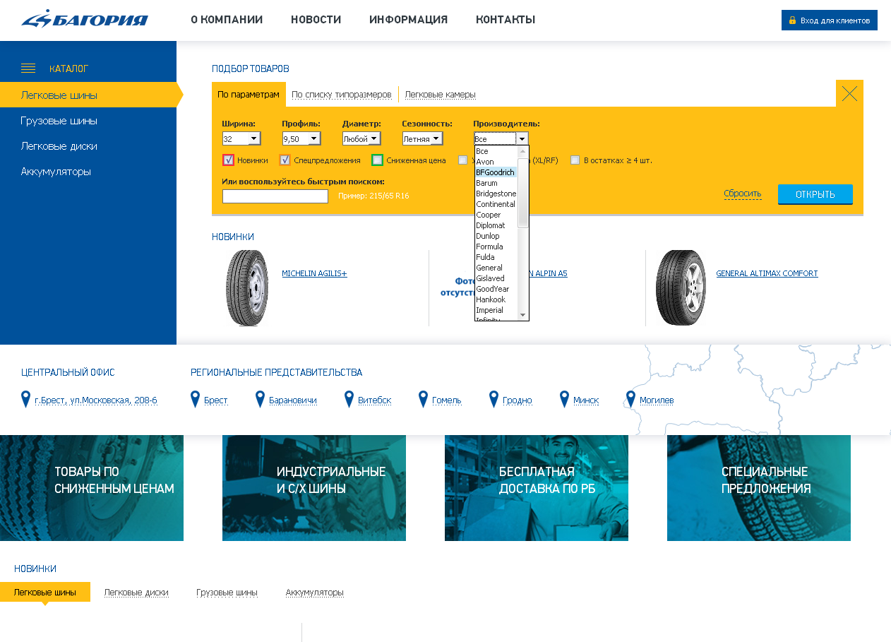Viewport: 891px width, 642px height.
Task: Select Continental in manufacturer list
Action: (x=496, y=204)
